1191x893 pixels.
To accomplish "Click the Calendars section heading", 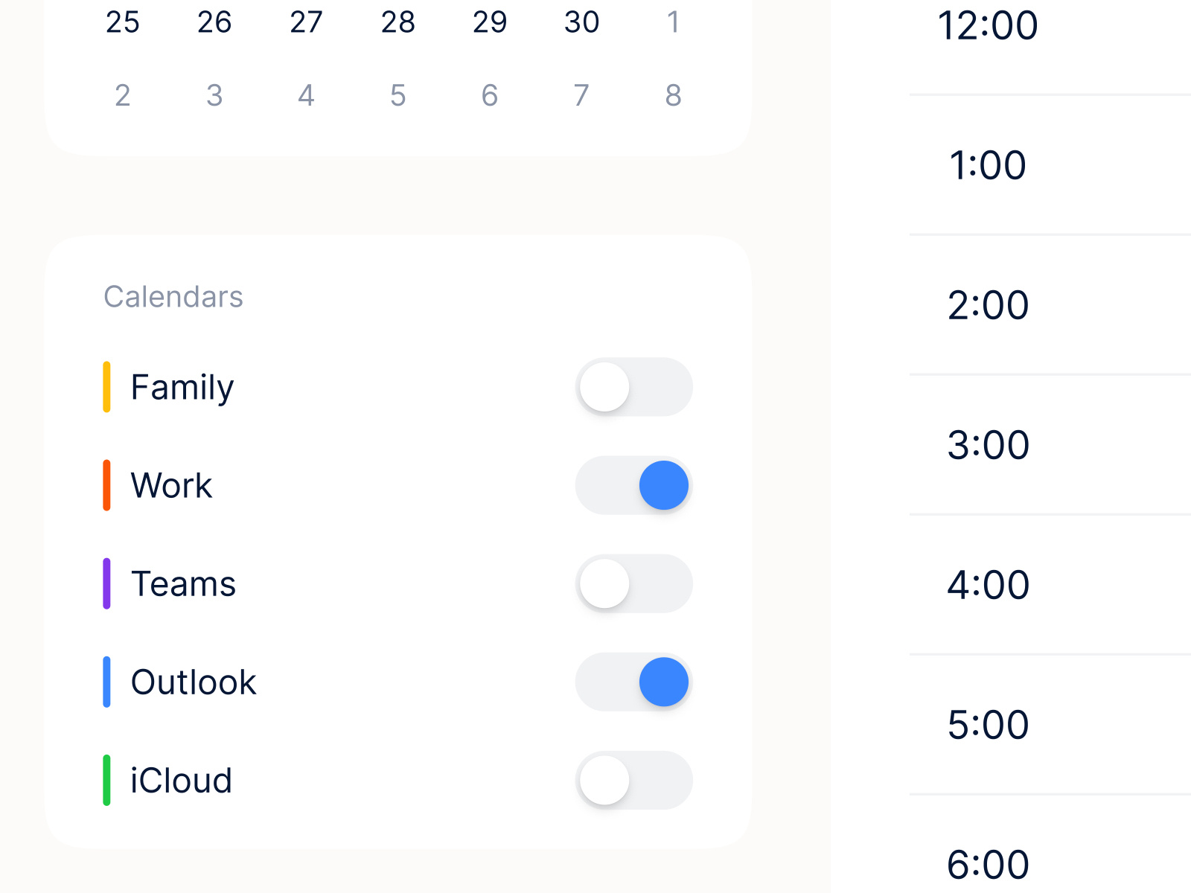I will tap(173, 296).
